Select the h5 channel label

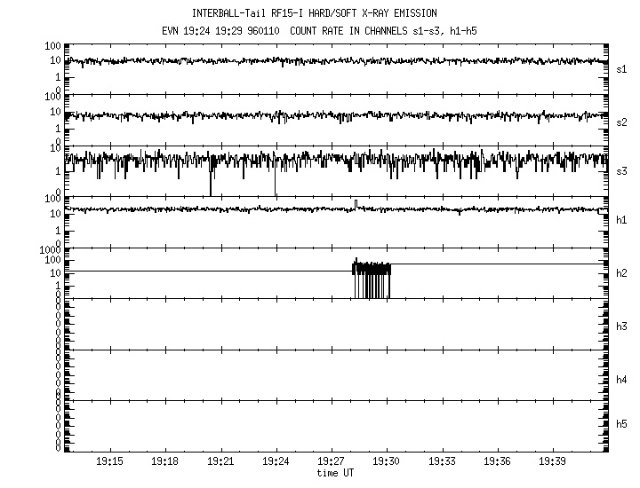tap(622, 424)
